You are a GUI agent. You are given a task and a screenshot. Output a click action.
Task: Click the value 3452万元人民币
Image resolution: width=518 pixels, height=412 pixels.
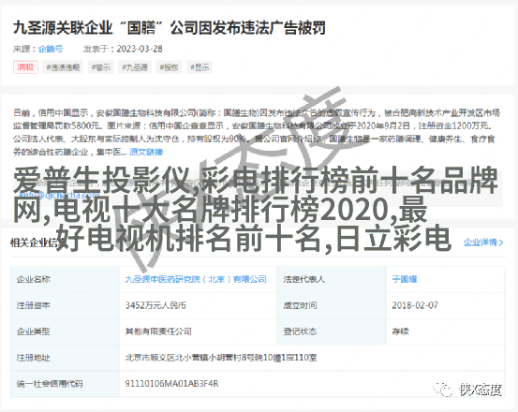[x=155, y=305]
